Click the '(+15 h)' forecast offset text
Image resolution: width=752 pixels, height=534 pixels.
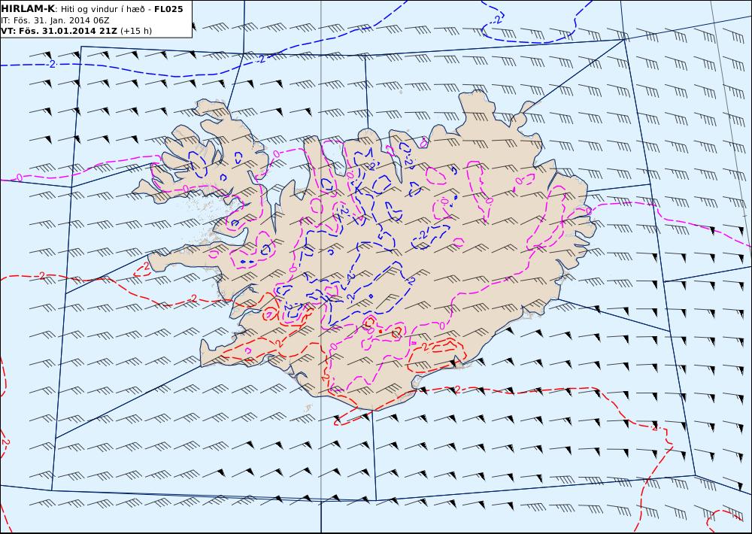pyautogui.click(x=135, y=31)
